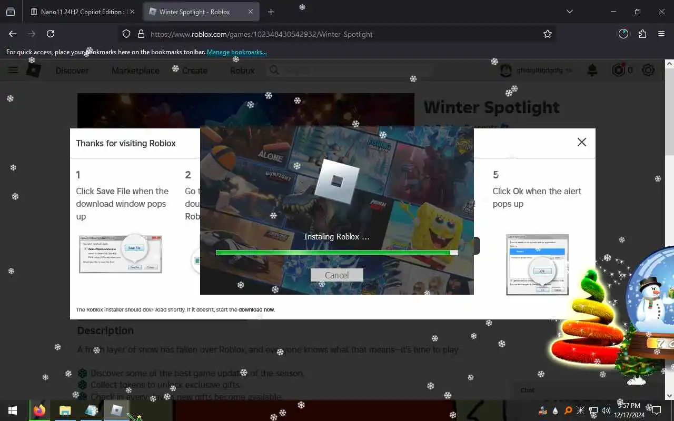Screen dimensions: 674x421
Task: Open Roblox settings gear
Action: tap(649, 70)
